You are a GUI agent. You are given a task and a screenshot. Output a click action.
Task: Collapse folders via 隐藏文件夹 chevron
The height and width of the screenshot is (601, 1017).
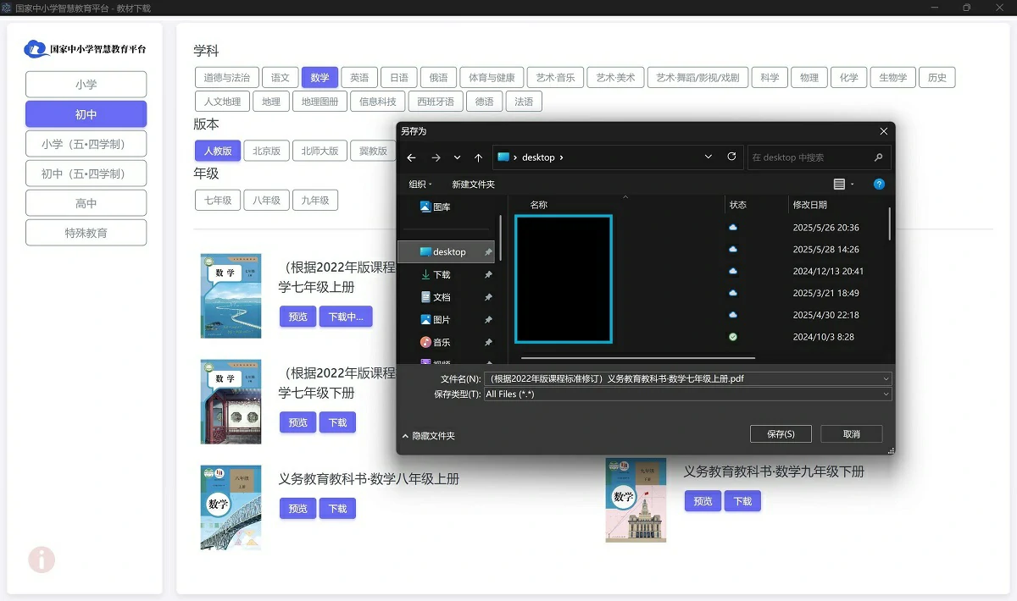406,436
